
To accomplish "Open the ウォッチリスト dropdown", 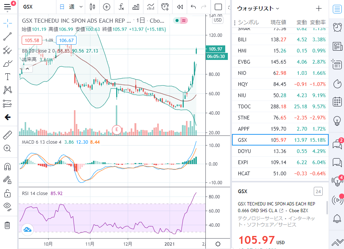I will click(258, 9).
